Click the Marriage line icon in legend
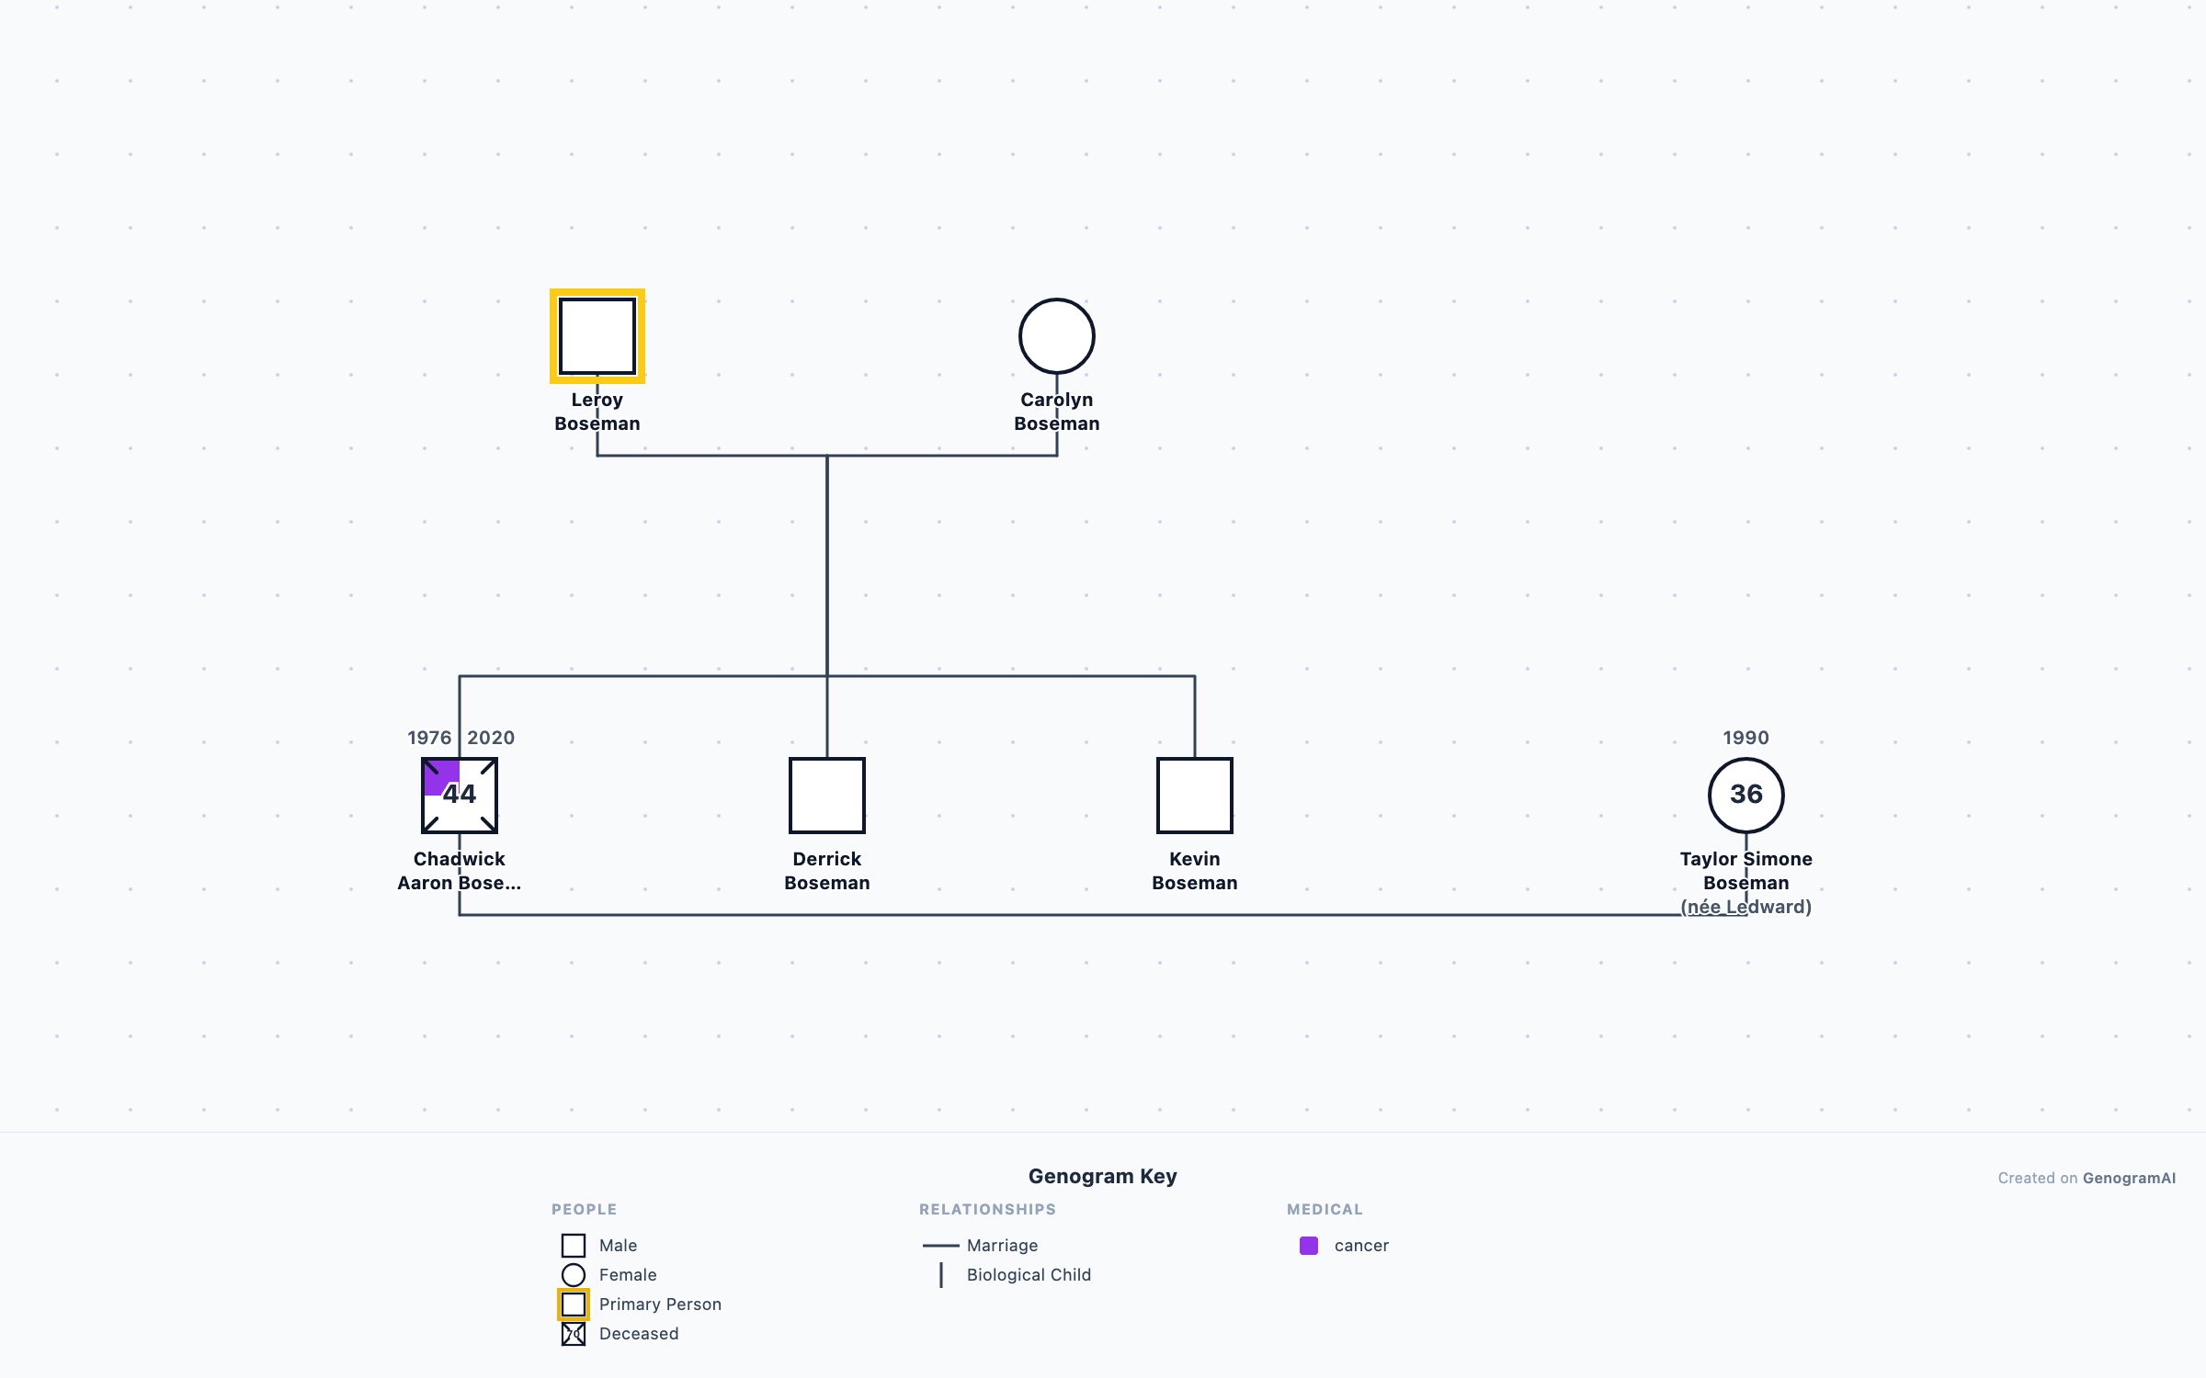This screenshot has height=1378, width=2206. point(941,1246)
